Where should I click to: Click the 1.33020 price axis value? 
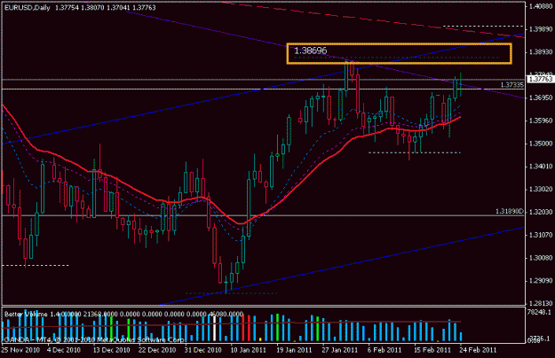click(541, 190)
